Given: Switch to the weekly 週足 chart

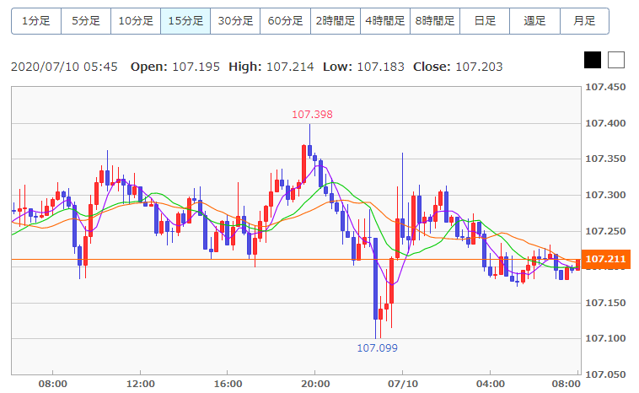Looking at the screenshot, I should pyautogui.click(x=534, y=21).
